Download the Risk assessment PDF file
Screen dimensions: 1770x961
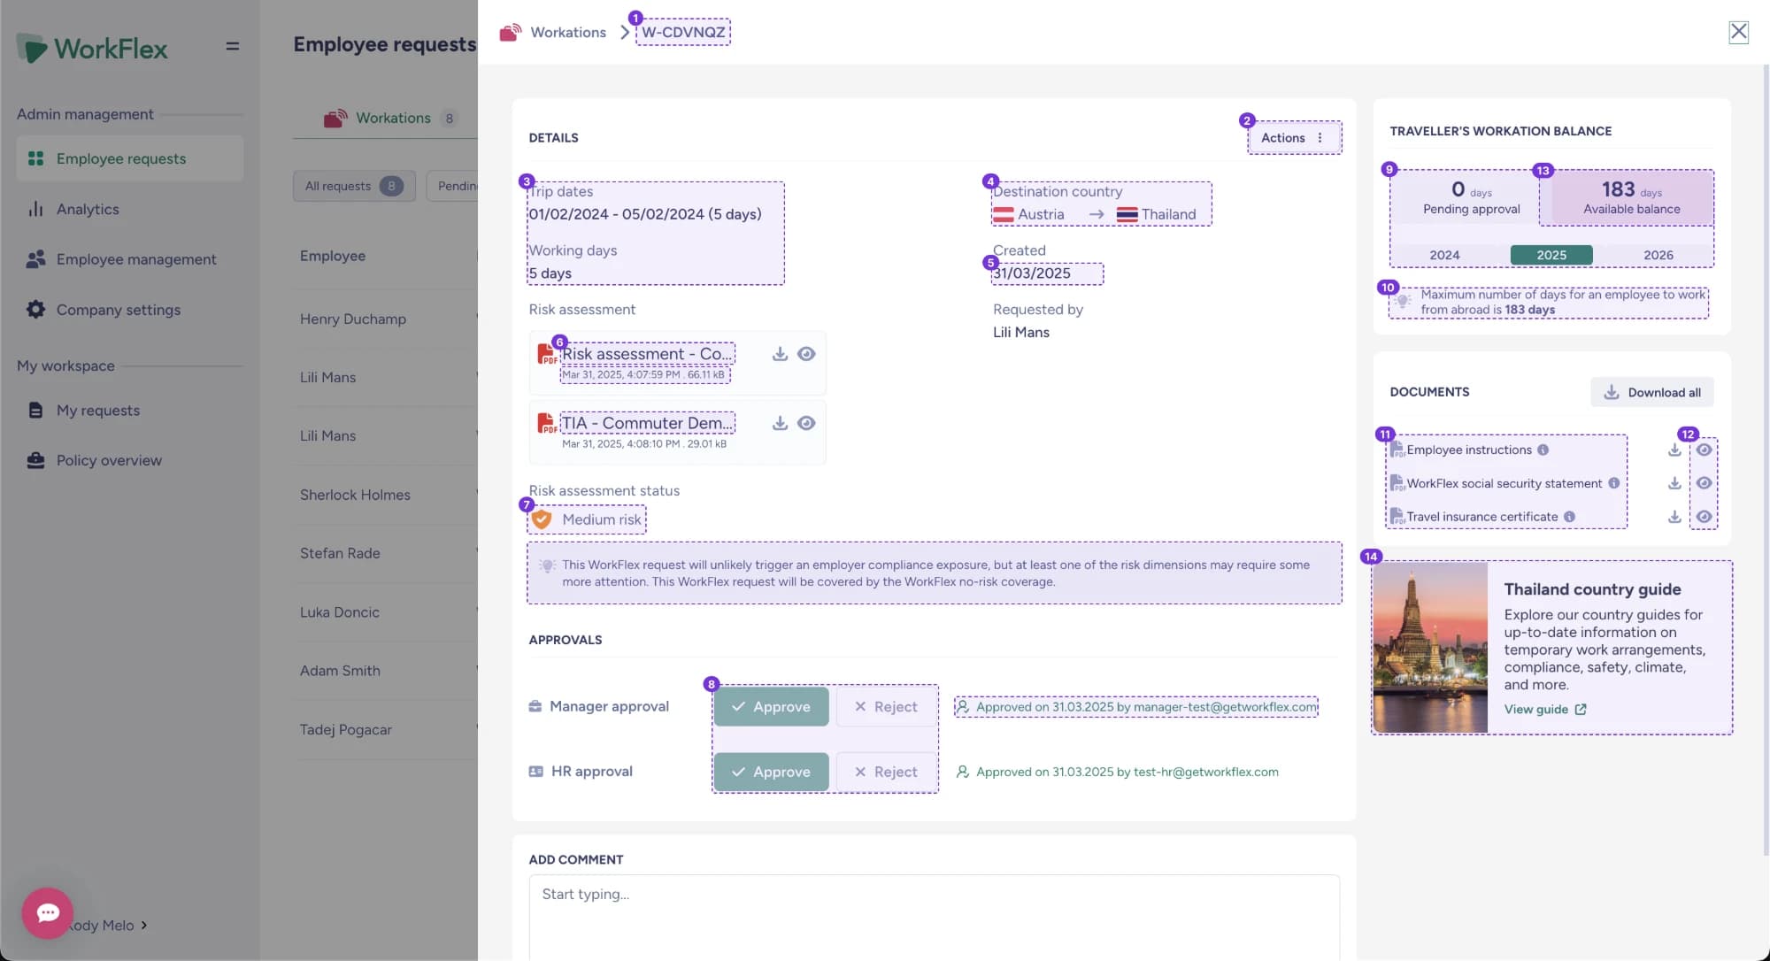[780, 354]
